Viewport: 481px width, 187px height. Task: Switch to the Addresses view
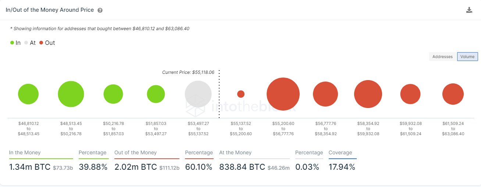tap(442, 57)
